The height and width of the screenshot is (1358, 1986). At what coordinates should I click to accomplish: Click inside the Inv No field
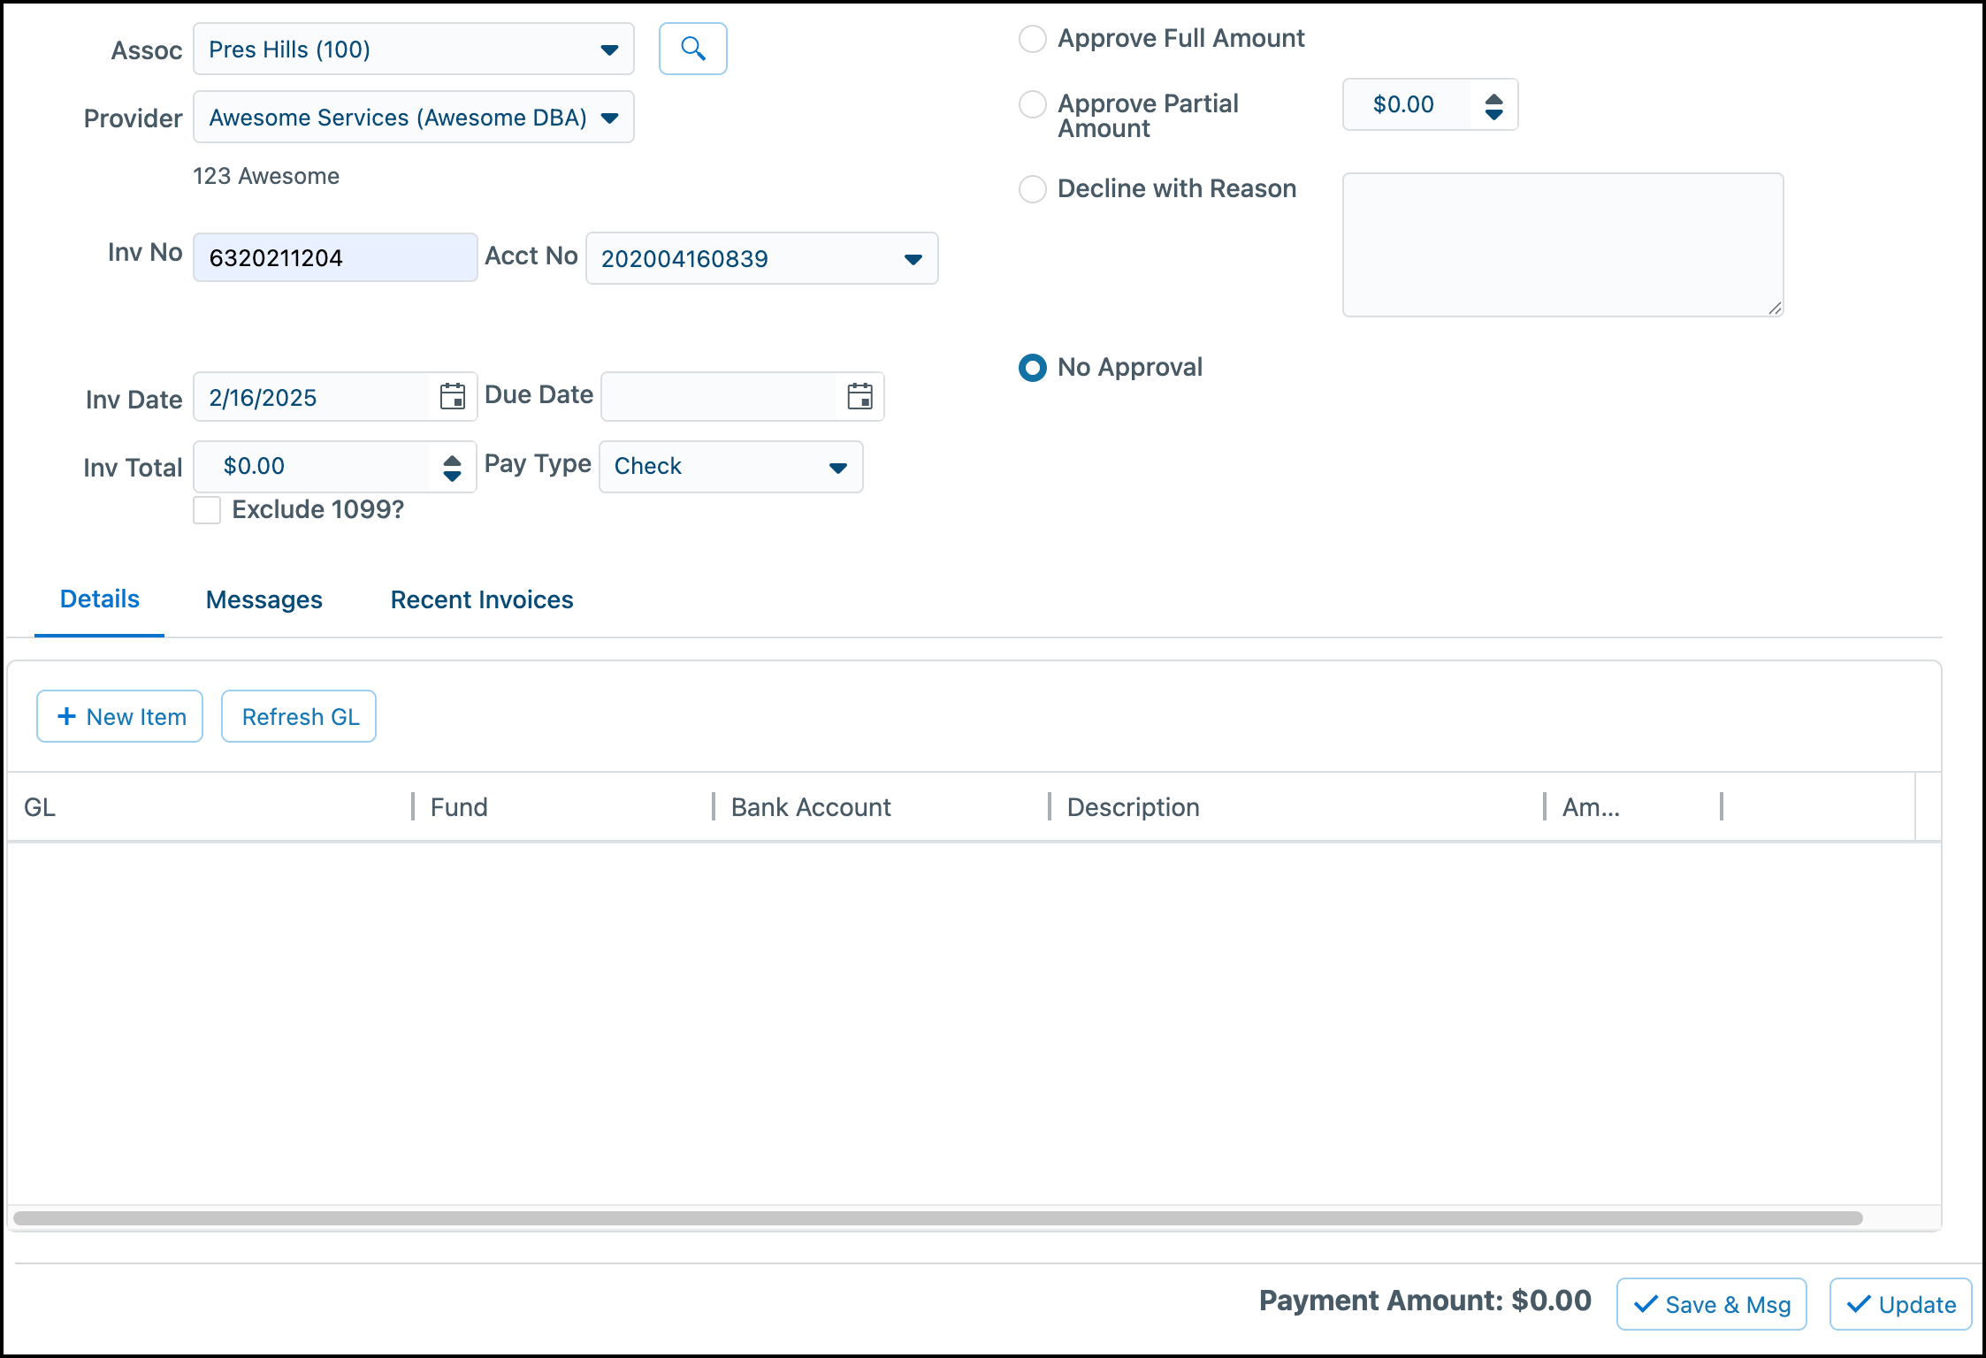point(334,257)
